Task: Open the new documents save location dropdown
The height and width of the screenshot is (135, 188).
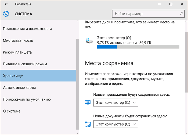Action: 115,124
